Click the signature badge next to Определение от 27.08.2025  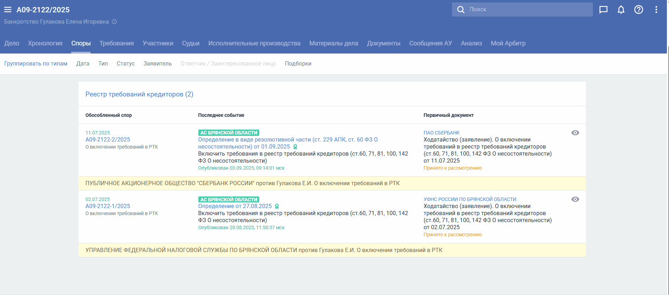[x=277, y=206]
